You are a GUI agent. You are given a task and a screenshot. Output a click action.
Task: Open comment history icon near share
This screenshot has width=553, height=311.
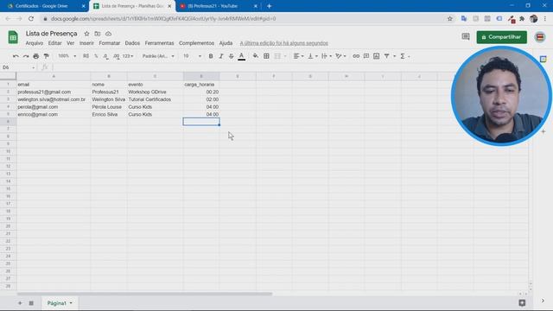[x=466, y=36]
